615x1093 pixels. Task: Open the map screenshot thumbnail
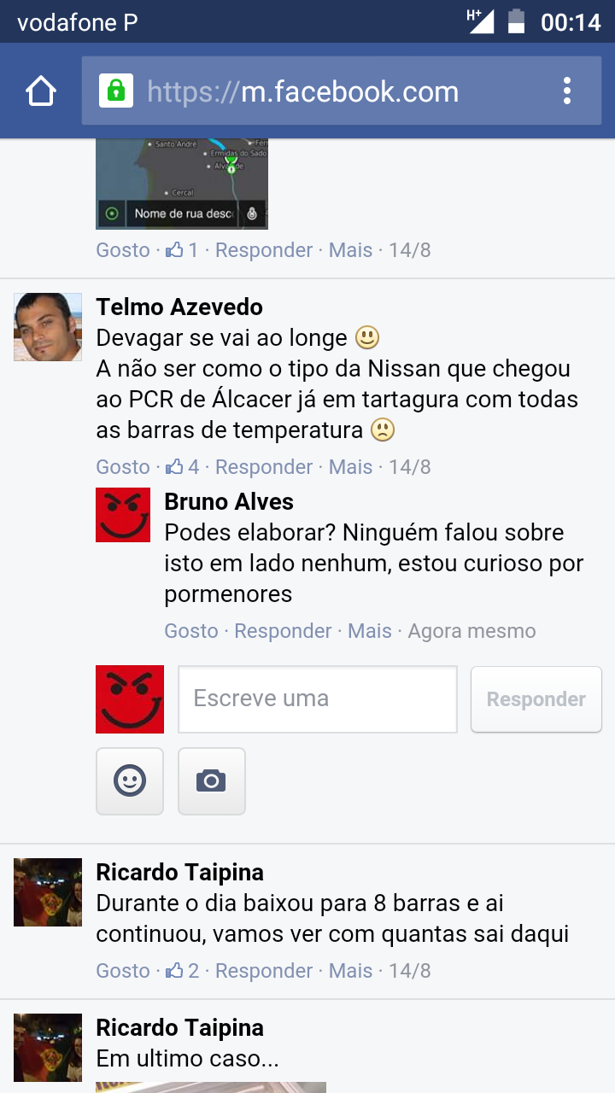182,184
